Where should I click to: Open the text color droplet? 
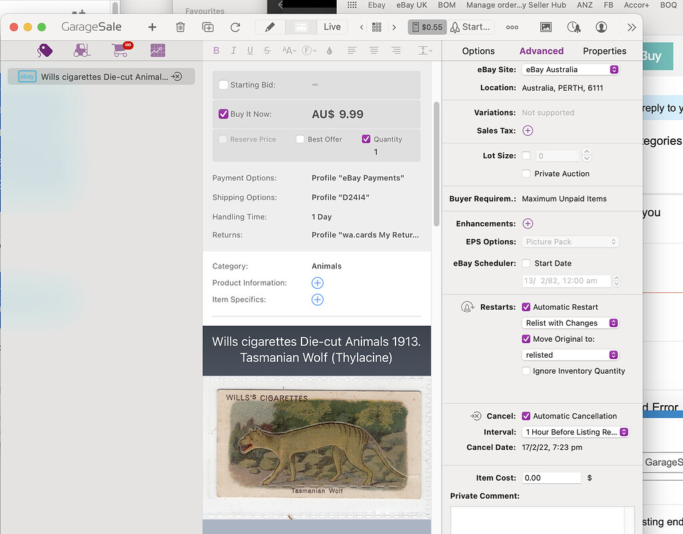click(x=329, y=51)
